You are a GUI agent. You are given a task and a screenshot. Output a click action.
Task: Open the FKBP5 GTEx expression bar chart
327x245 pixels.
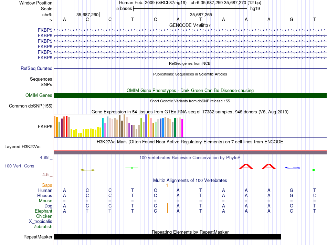coord(118,126)
